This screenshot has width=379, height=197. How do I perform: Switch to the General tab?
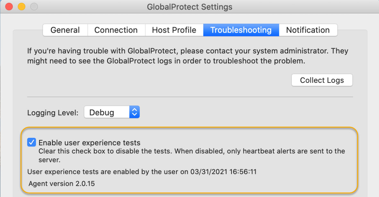point(65,30)
